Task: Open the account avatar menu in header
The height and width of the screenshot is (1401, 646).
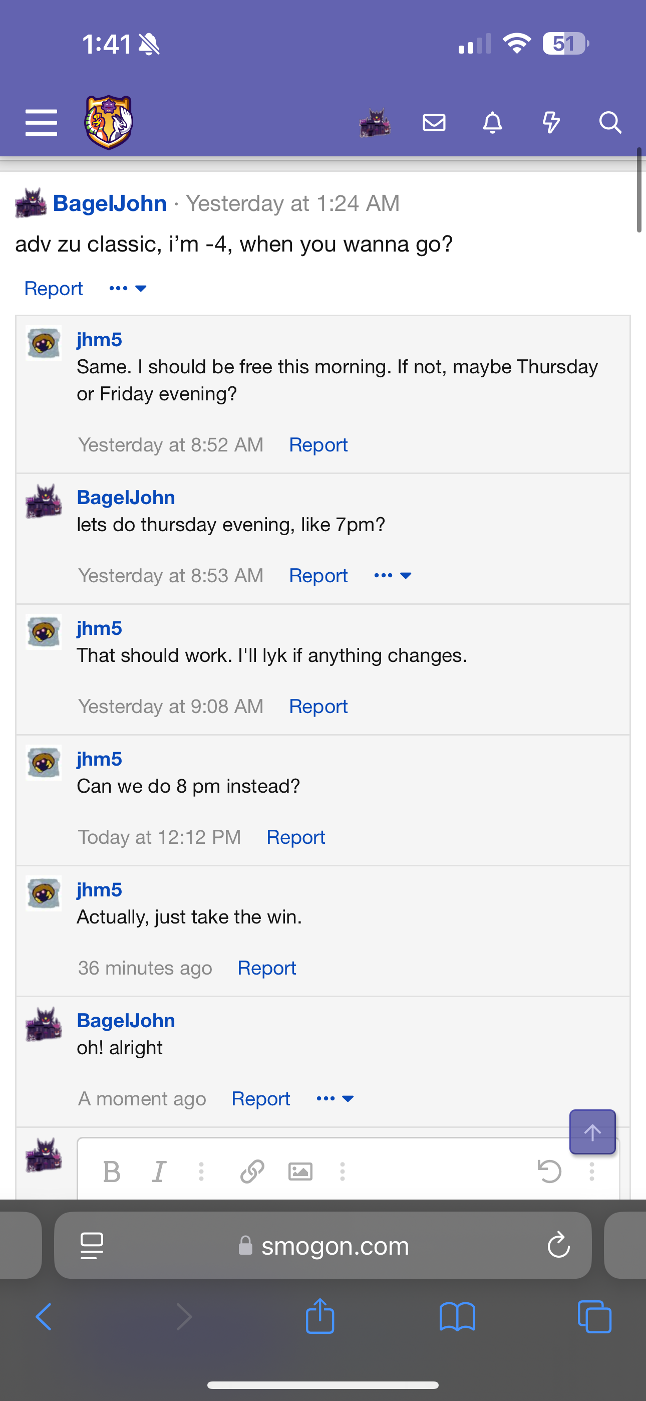Action: pos(375,122)
